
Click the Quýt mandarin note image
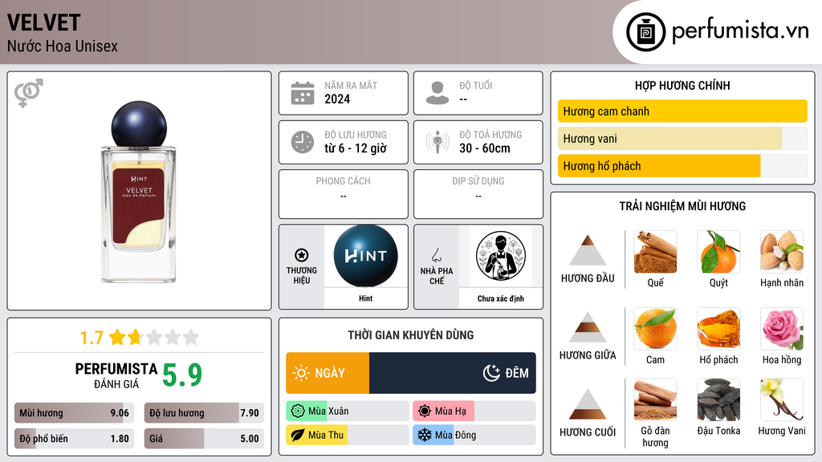(718, 252)
